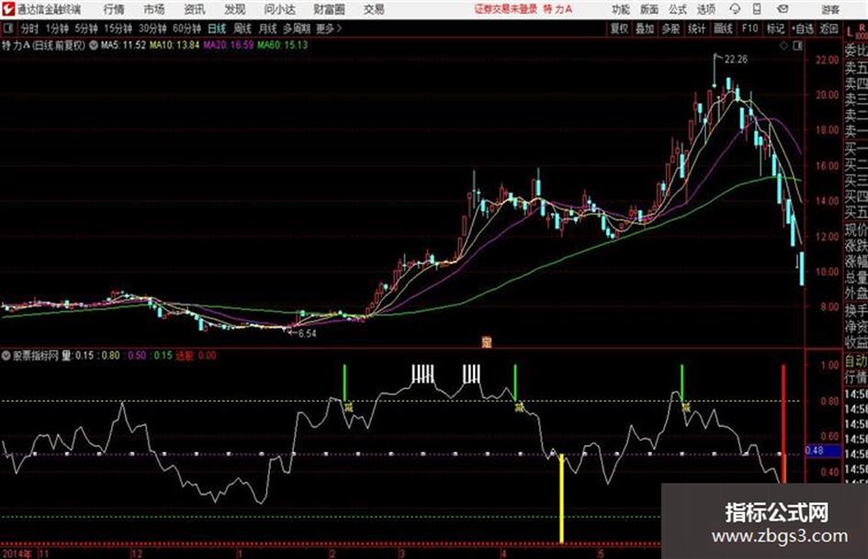Click the 返回 back button

tap(829, 28)
